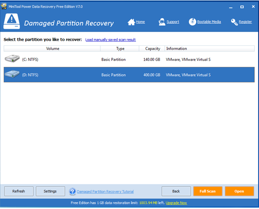The width and height of the screenshot is (259, 209).
Task: Click the orange Open button
Action: click(239, 191)
